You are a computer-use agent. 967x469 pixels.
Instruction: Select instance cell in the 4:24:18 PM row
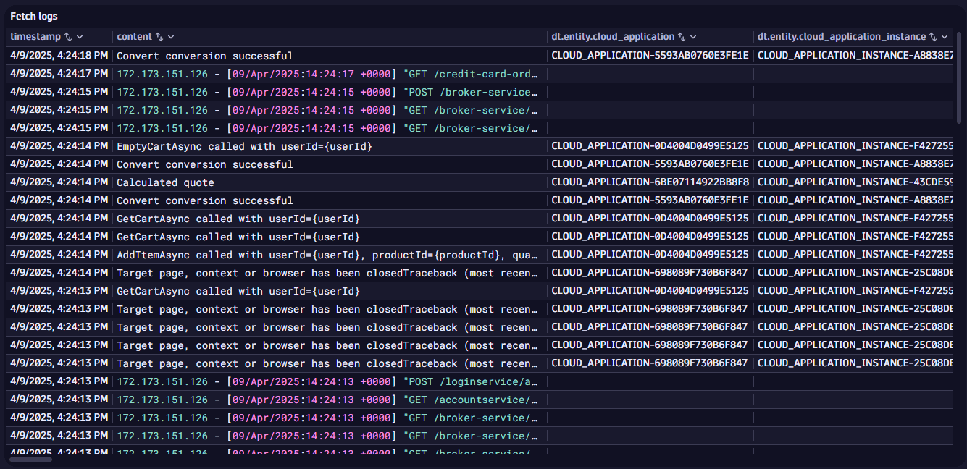855,55
